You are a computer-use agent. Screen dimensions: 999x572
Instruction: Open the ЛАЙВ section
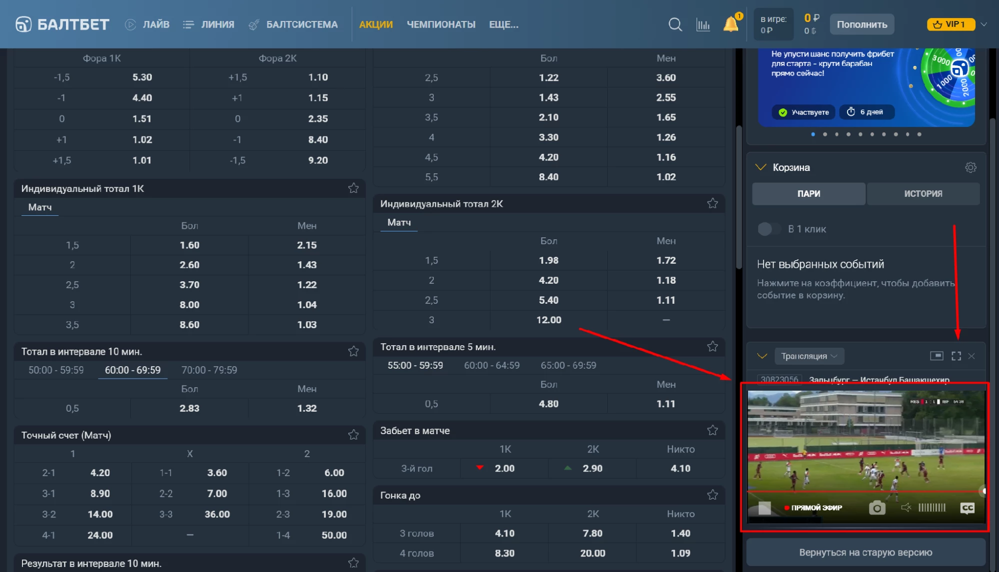[x=147, y=24]
